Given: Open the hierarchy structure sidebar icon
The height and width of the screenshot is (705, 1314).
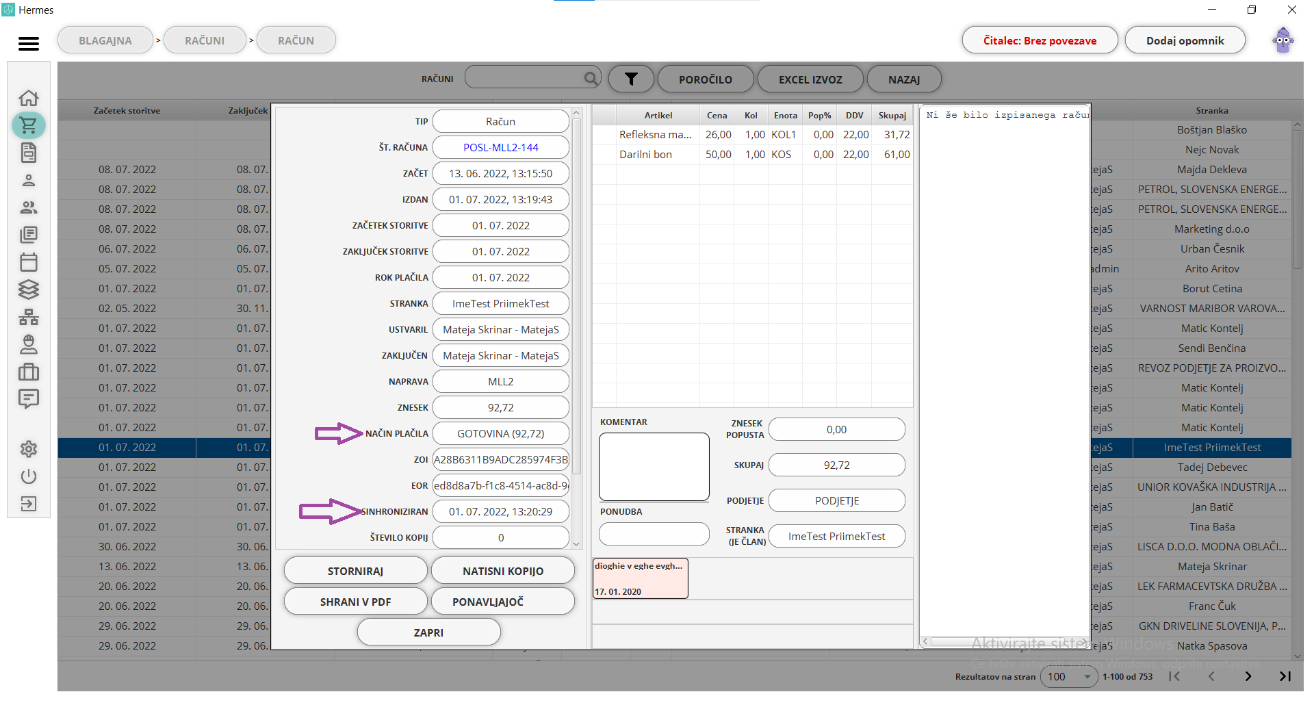Looking at the screenshot, I should tap(29, 317).
